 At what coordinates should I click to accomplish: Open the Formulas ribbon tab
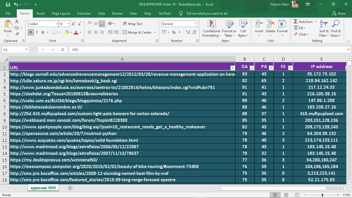click(84, 13)
